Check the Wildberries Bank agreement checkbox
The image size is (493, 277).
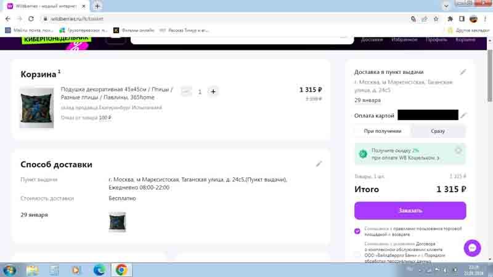(x=357, y=254)
